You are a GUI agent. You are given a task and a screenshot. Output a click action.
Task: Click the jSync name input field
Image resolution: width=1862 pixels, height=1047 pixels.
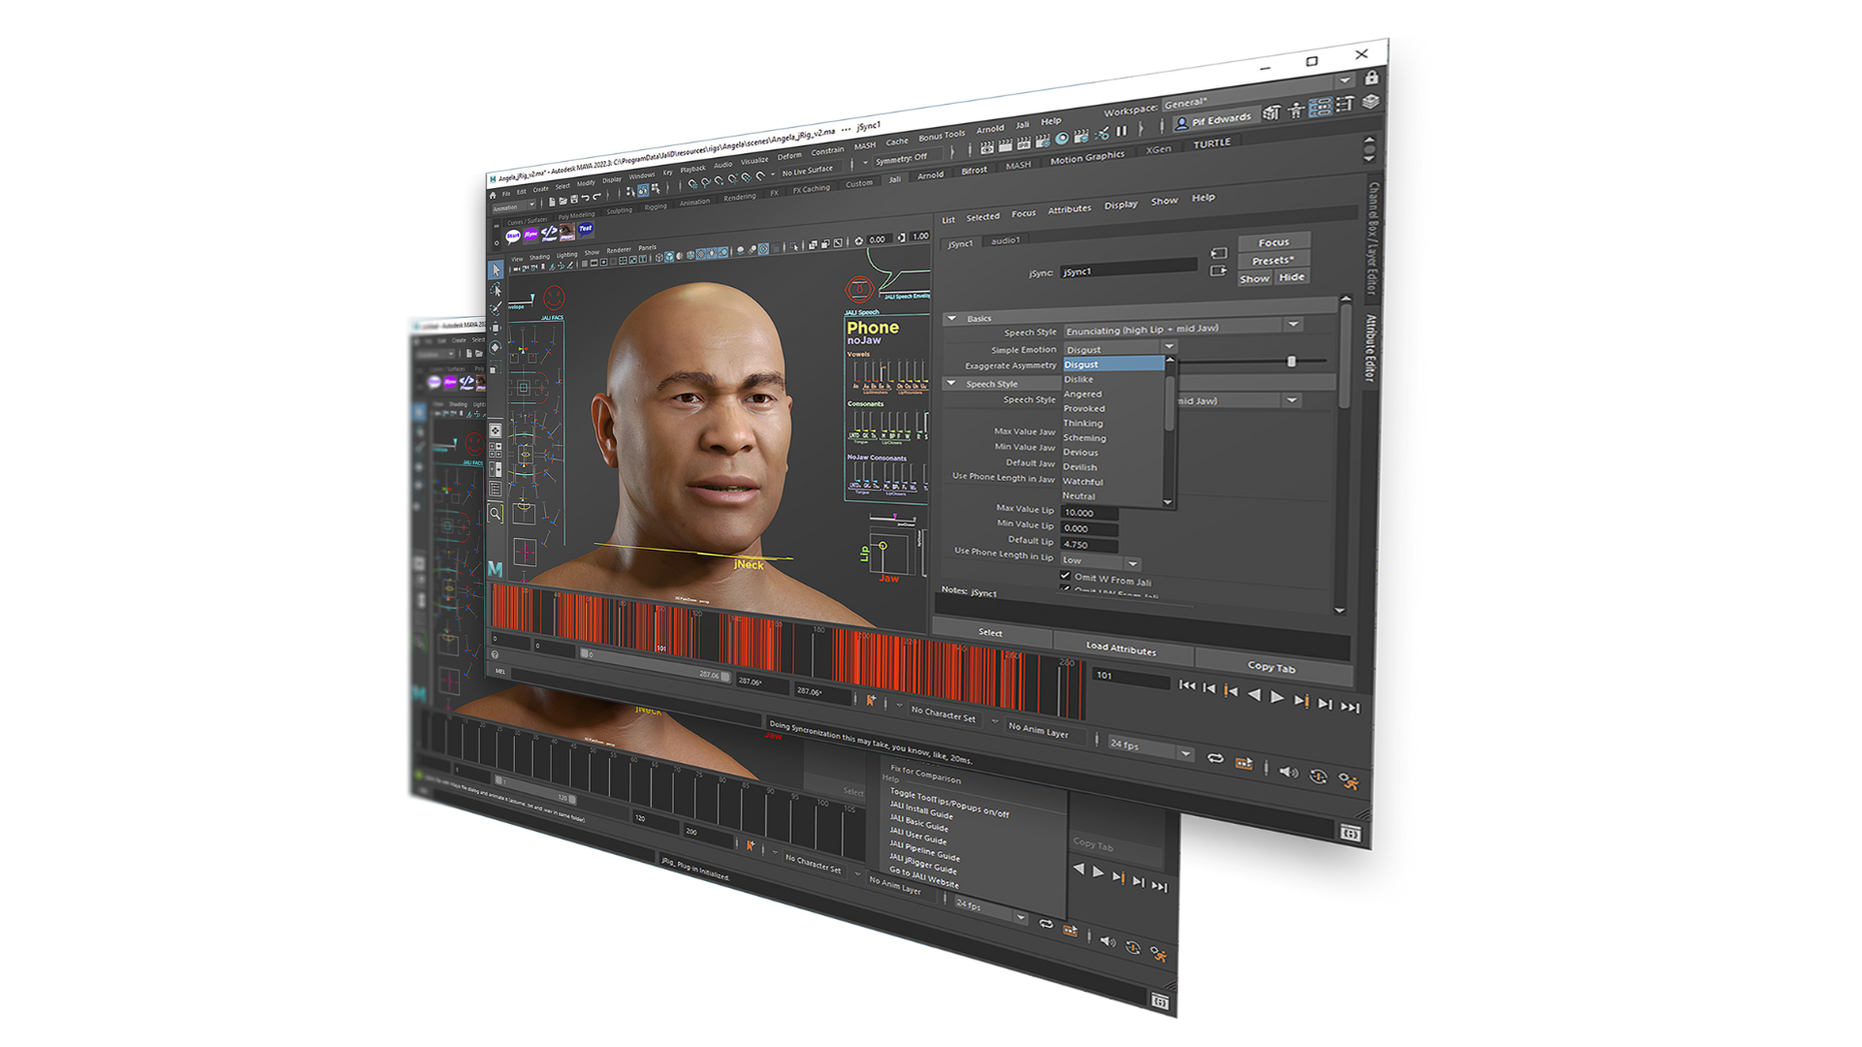(1129, 269)
